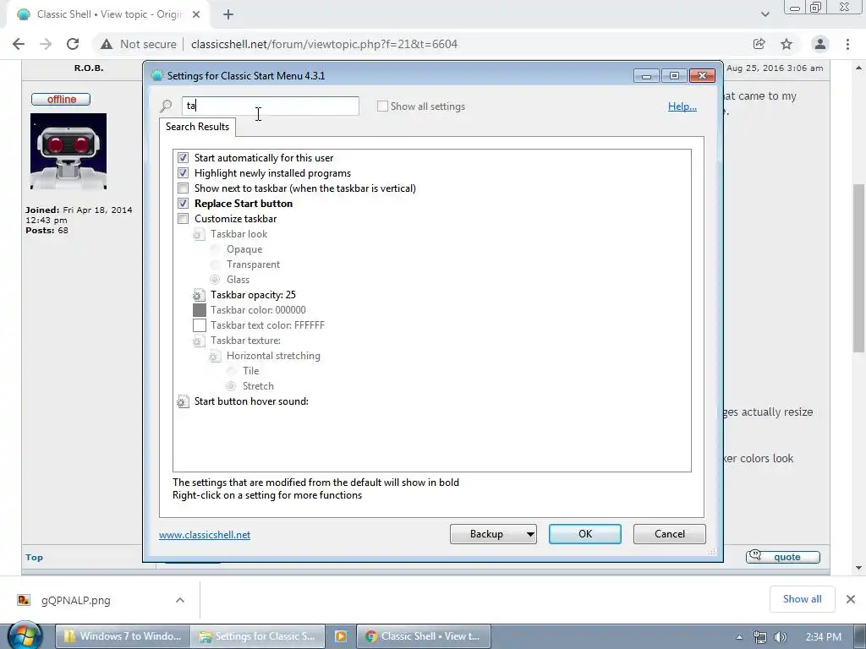Switch to Settings for Classic S... taskbar item

pos(258,636)
